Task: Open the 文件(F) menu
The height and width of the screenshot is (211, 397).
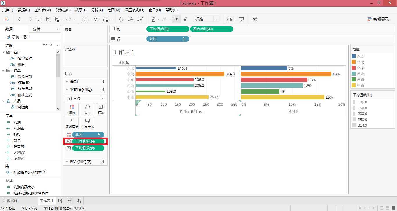Action: click(x=8, y=10)
